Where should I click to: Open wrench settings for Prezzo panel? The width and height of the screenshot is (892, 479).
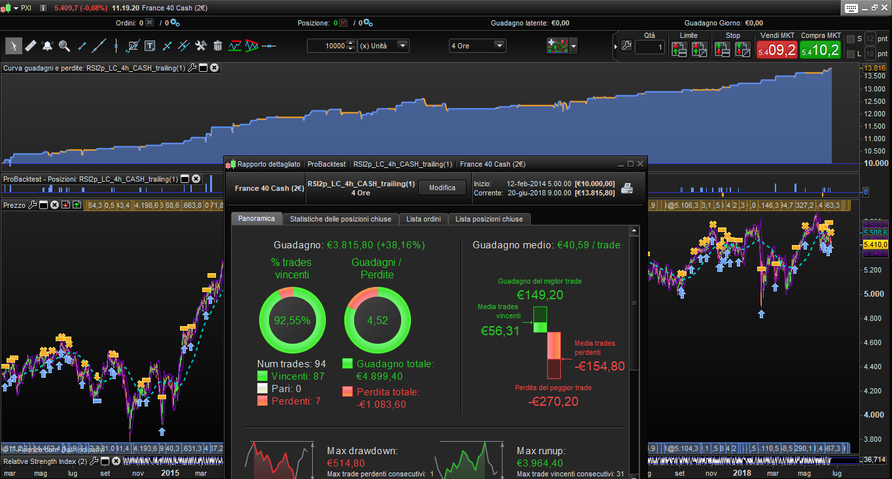[x=32, y=205]
